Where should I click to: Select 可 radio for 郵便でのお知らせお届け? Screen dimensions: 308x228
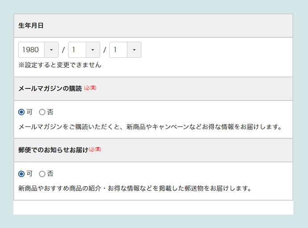click(x=21, y=173)
